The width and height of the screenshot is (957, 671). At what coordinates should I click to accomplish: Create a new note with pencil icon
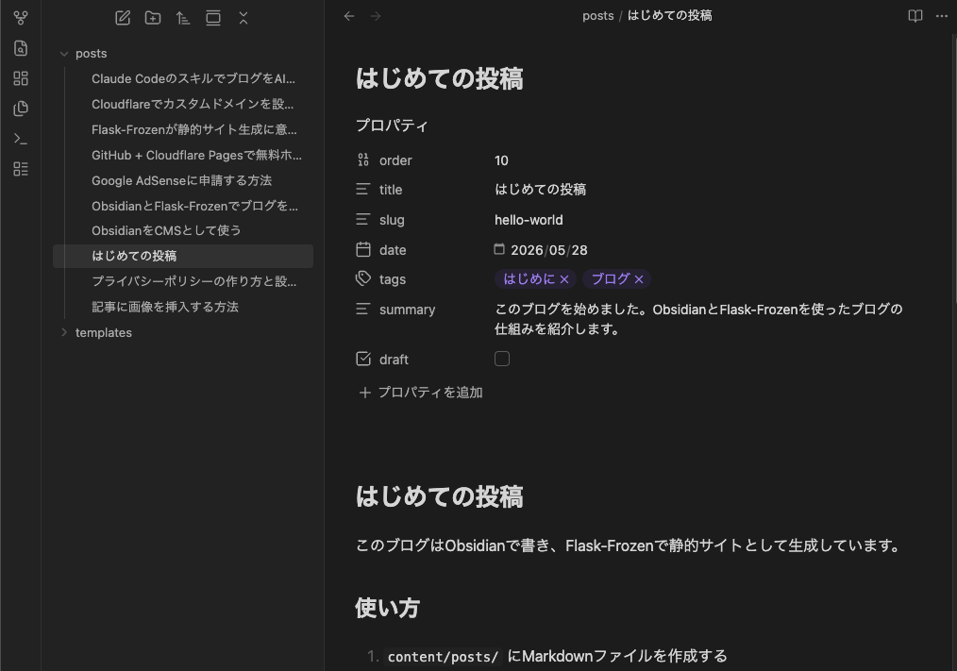click(123, 18)
